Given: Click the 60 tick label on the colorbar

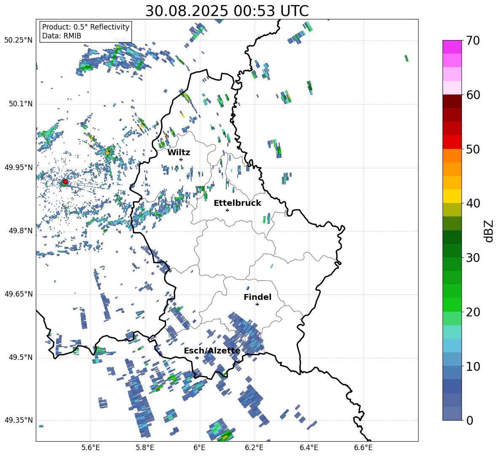Looking at the screenshot, I should coord(472,95).
